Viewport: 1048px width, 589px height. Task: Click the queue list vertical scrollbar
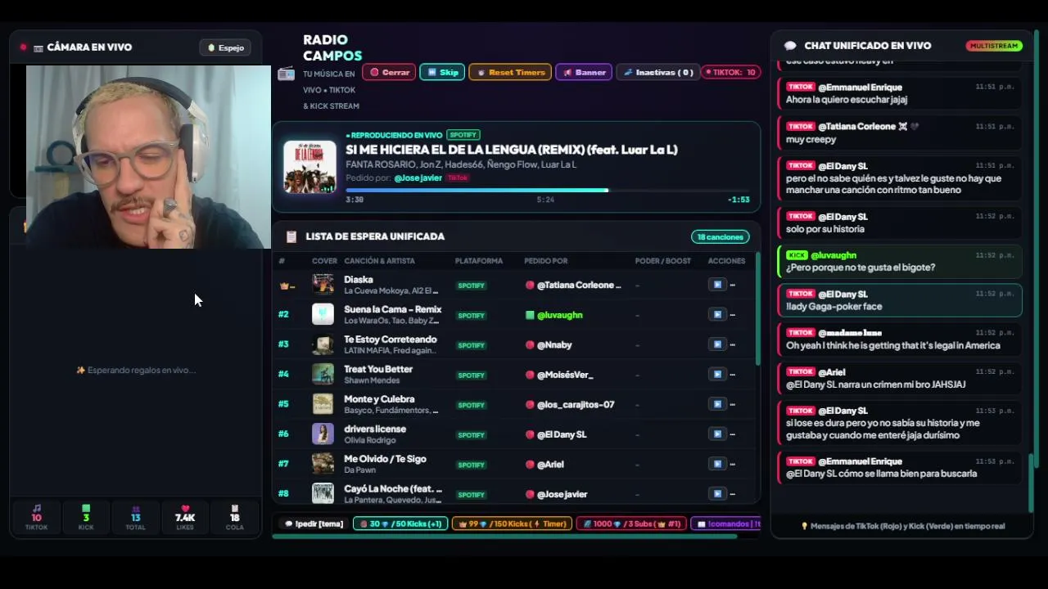tap(757, 308)
